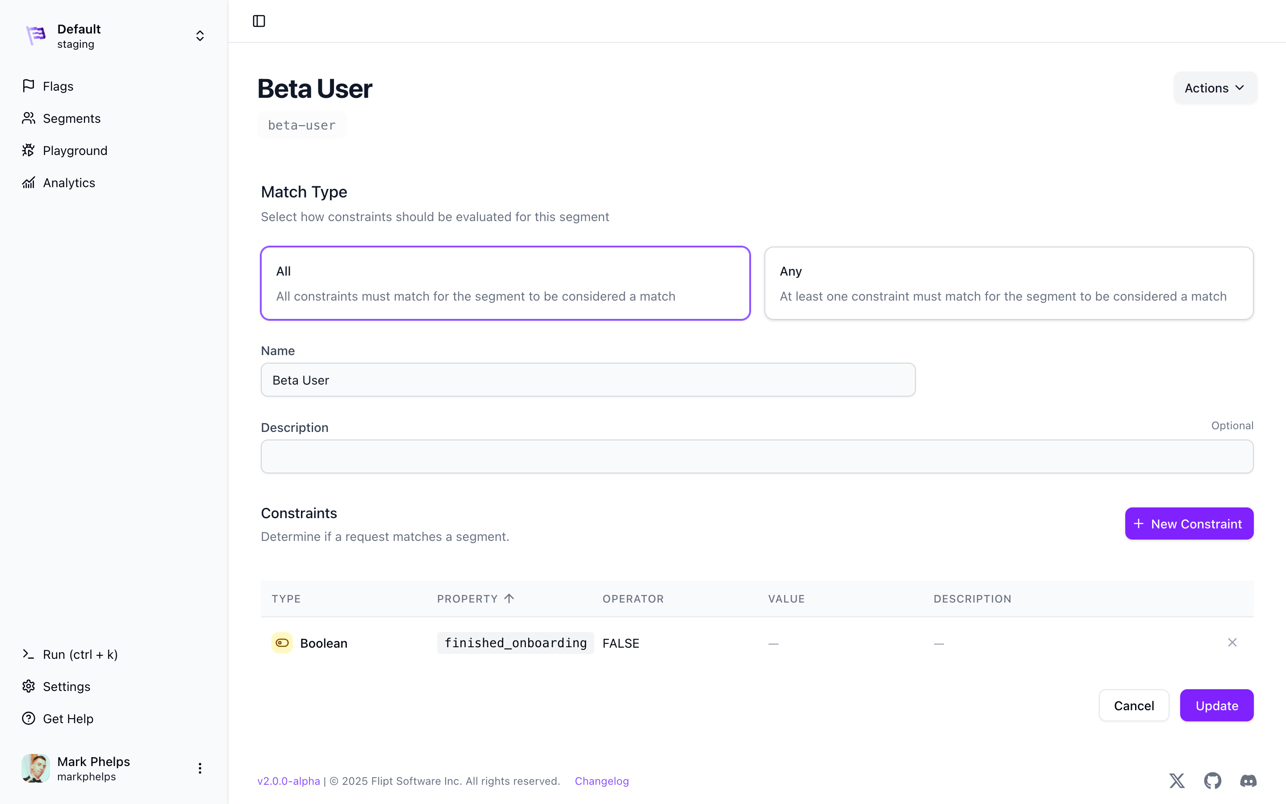The height and width of the screenshot is (804, 1286).
Task: Open the Changelog link
Action: click(x=601, y=781)
